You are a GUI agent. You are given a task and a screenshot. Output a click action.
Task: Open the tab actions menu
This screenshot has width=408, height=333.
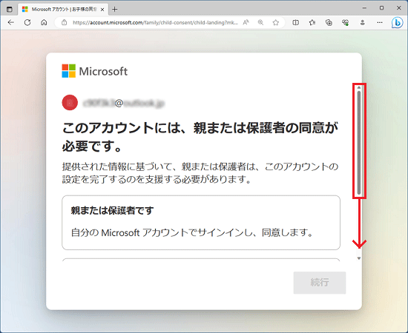tap(10, 10)
